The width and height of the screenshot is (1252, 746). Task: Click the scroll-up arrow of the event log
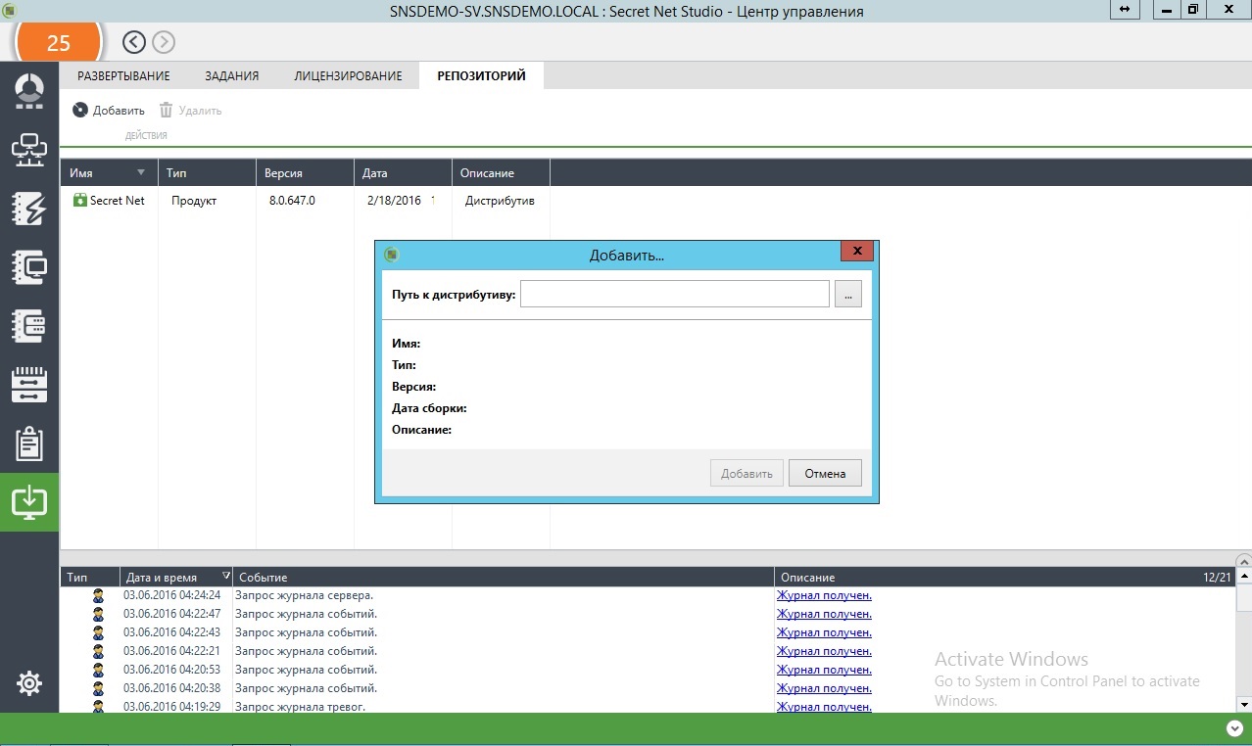click(1244, 577)
